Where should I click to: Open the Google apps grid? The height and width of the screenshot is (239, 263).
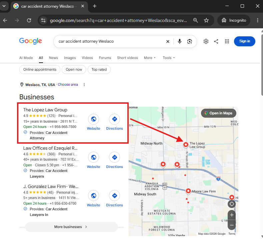click(x=227, y=41)
